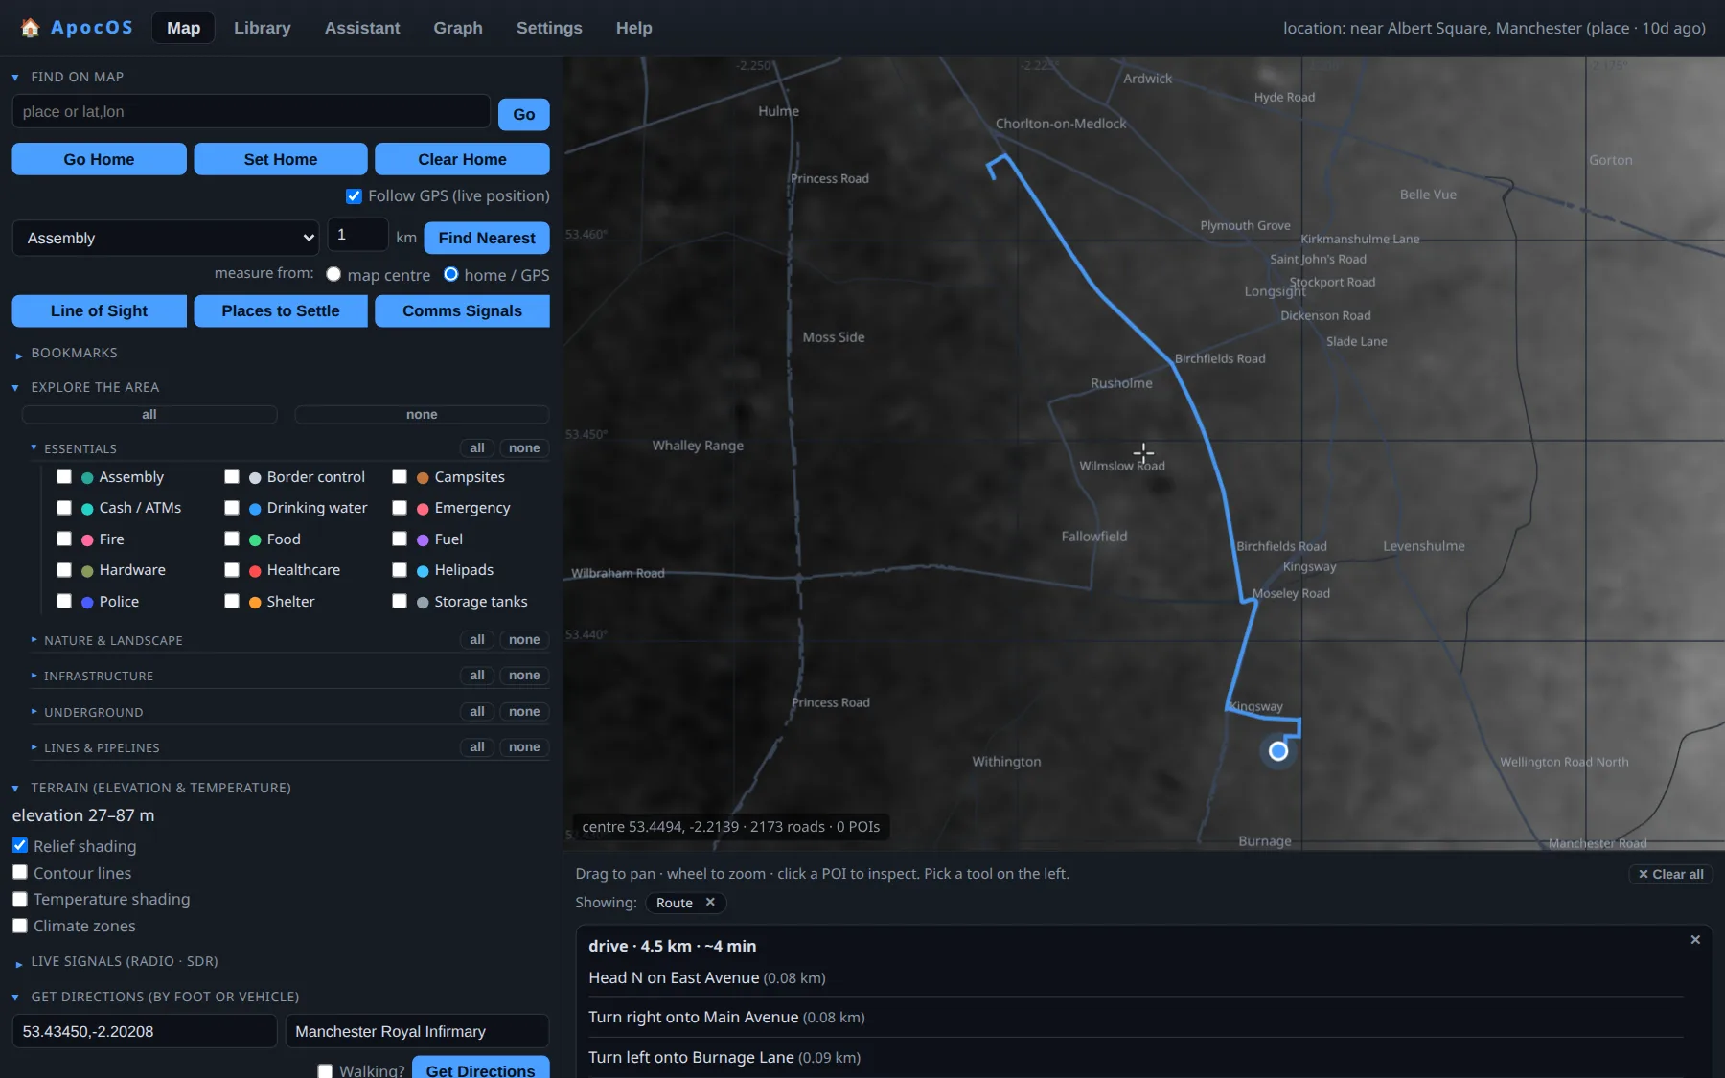The image size is (1725, 1078).
Task: Expand Live Signals (Radio · SDR)
Action: [x=124, y=961]
